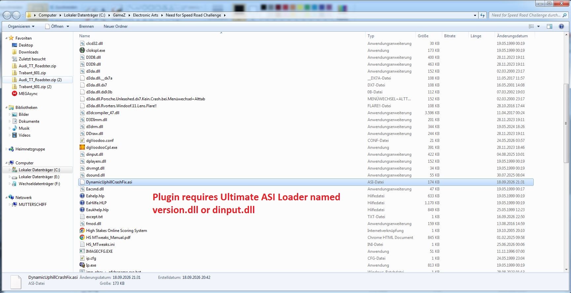Open the view options dropdown arrow

click(538, 26)
